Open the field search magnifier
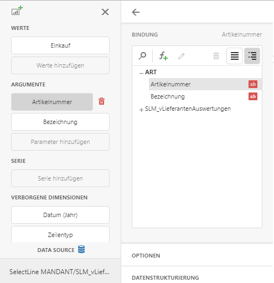This screenshot has width=274, height=283. [142, 56]
